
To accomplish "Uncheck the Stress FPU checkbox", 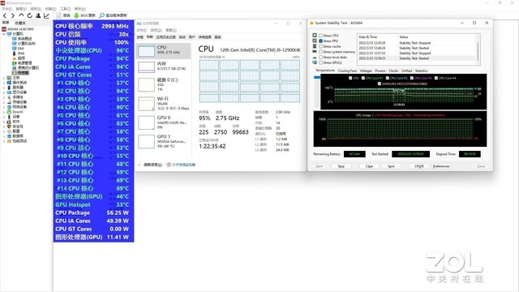I will pyautogui.click(x=320, y=41).
